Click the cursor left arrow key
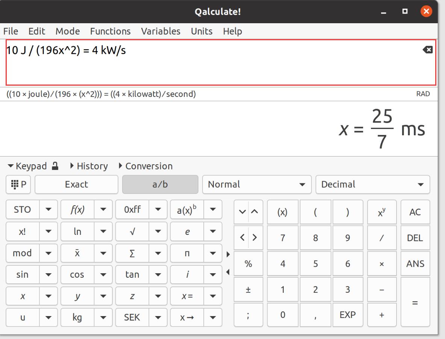This screenshot has width=445, height=339. tap(242, 238)
